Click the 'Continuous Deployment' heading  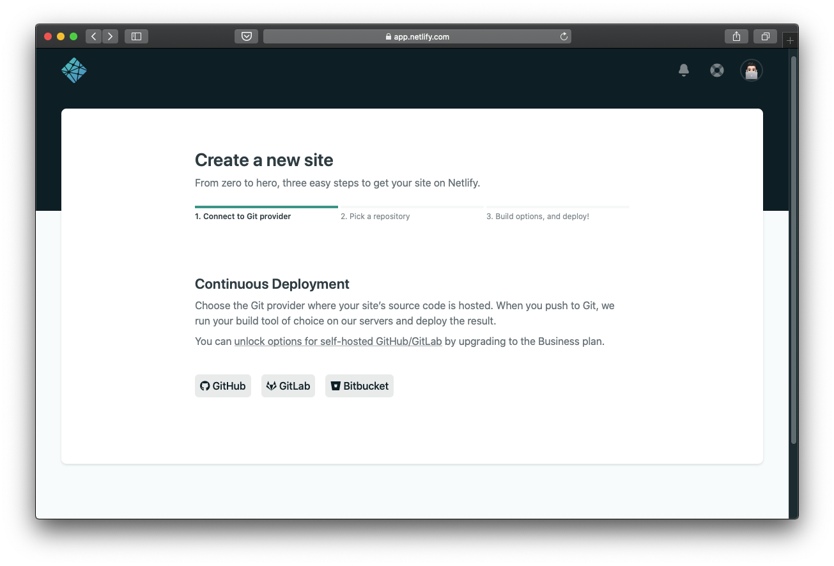point(272,284)
